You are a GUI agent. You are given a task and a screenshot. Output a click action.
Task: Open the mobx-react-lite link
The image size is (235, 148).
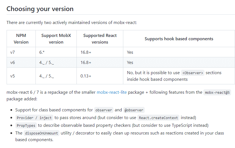tap(112, 92)
